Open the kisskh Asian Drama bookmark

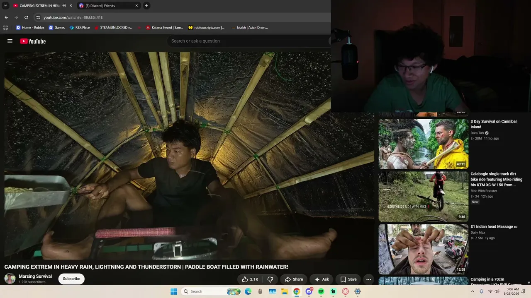pos(249,28)
